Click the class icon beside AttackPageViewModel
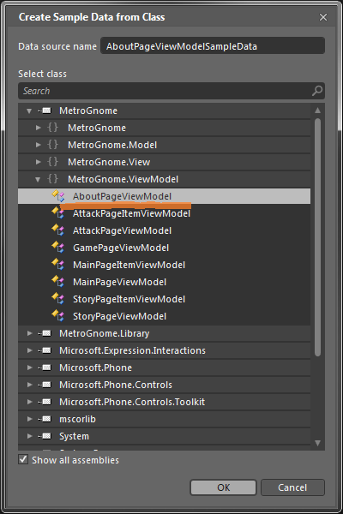 coord(58,230)
